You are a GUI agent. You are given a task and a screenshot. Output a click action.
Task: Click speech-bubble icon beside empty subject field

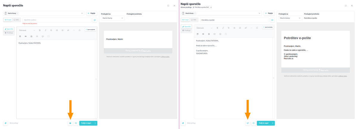pos(95,20)
